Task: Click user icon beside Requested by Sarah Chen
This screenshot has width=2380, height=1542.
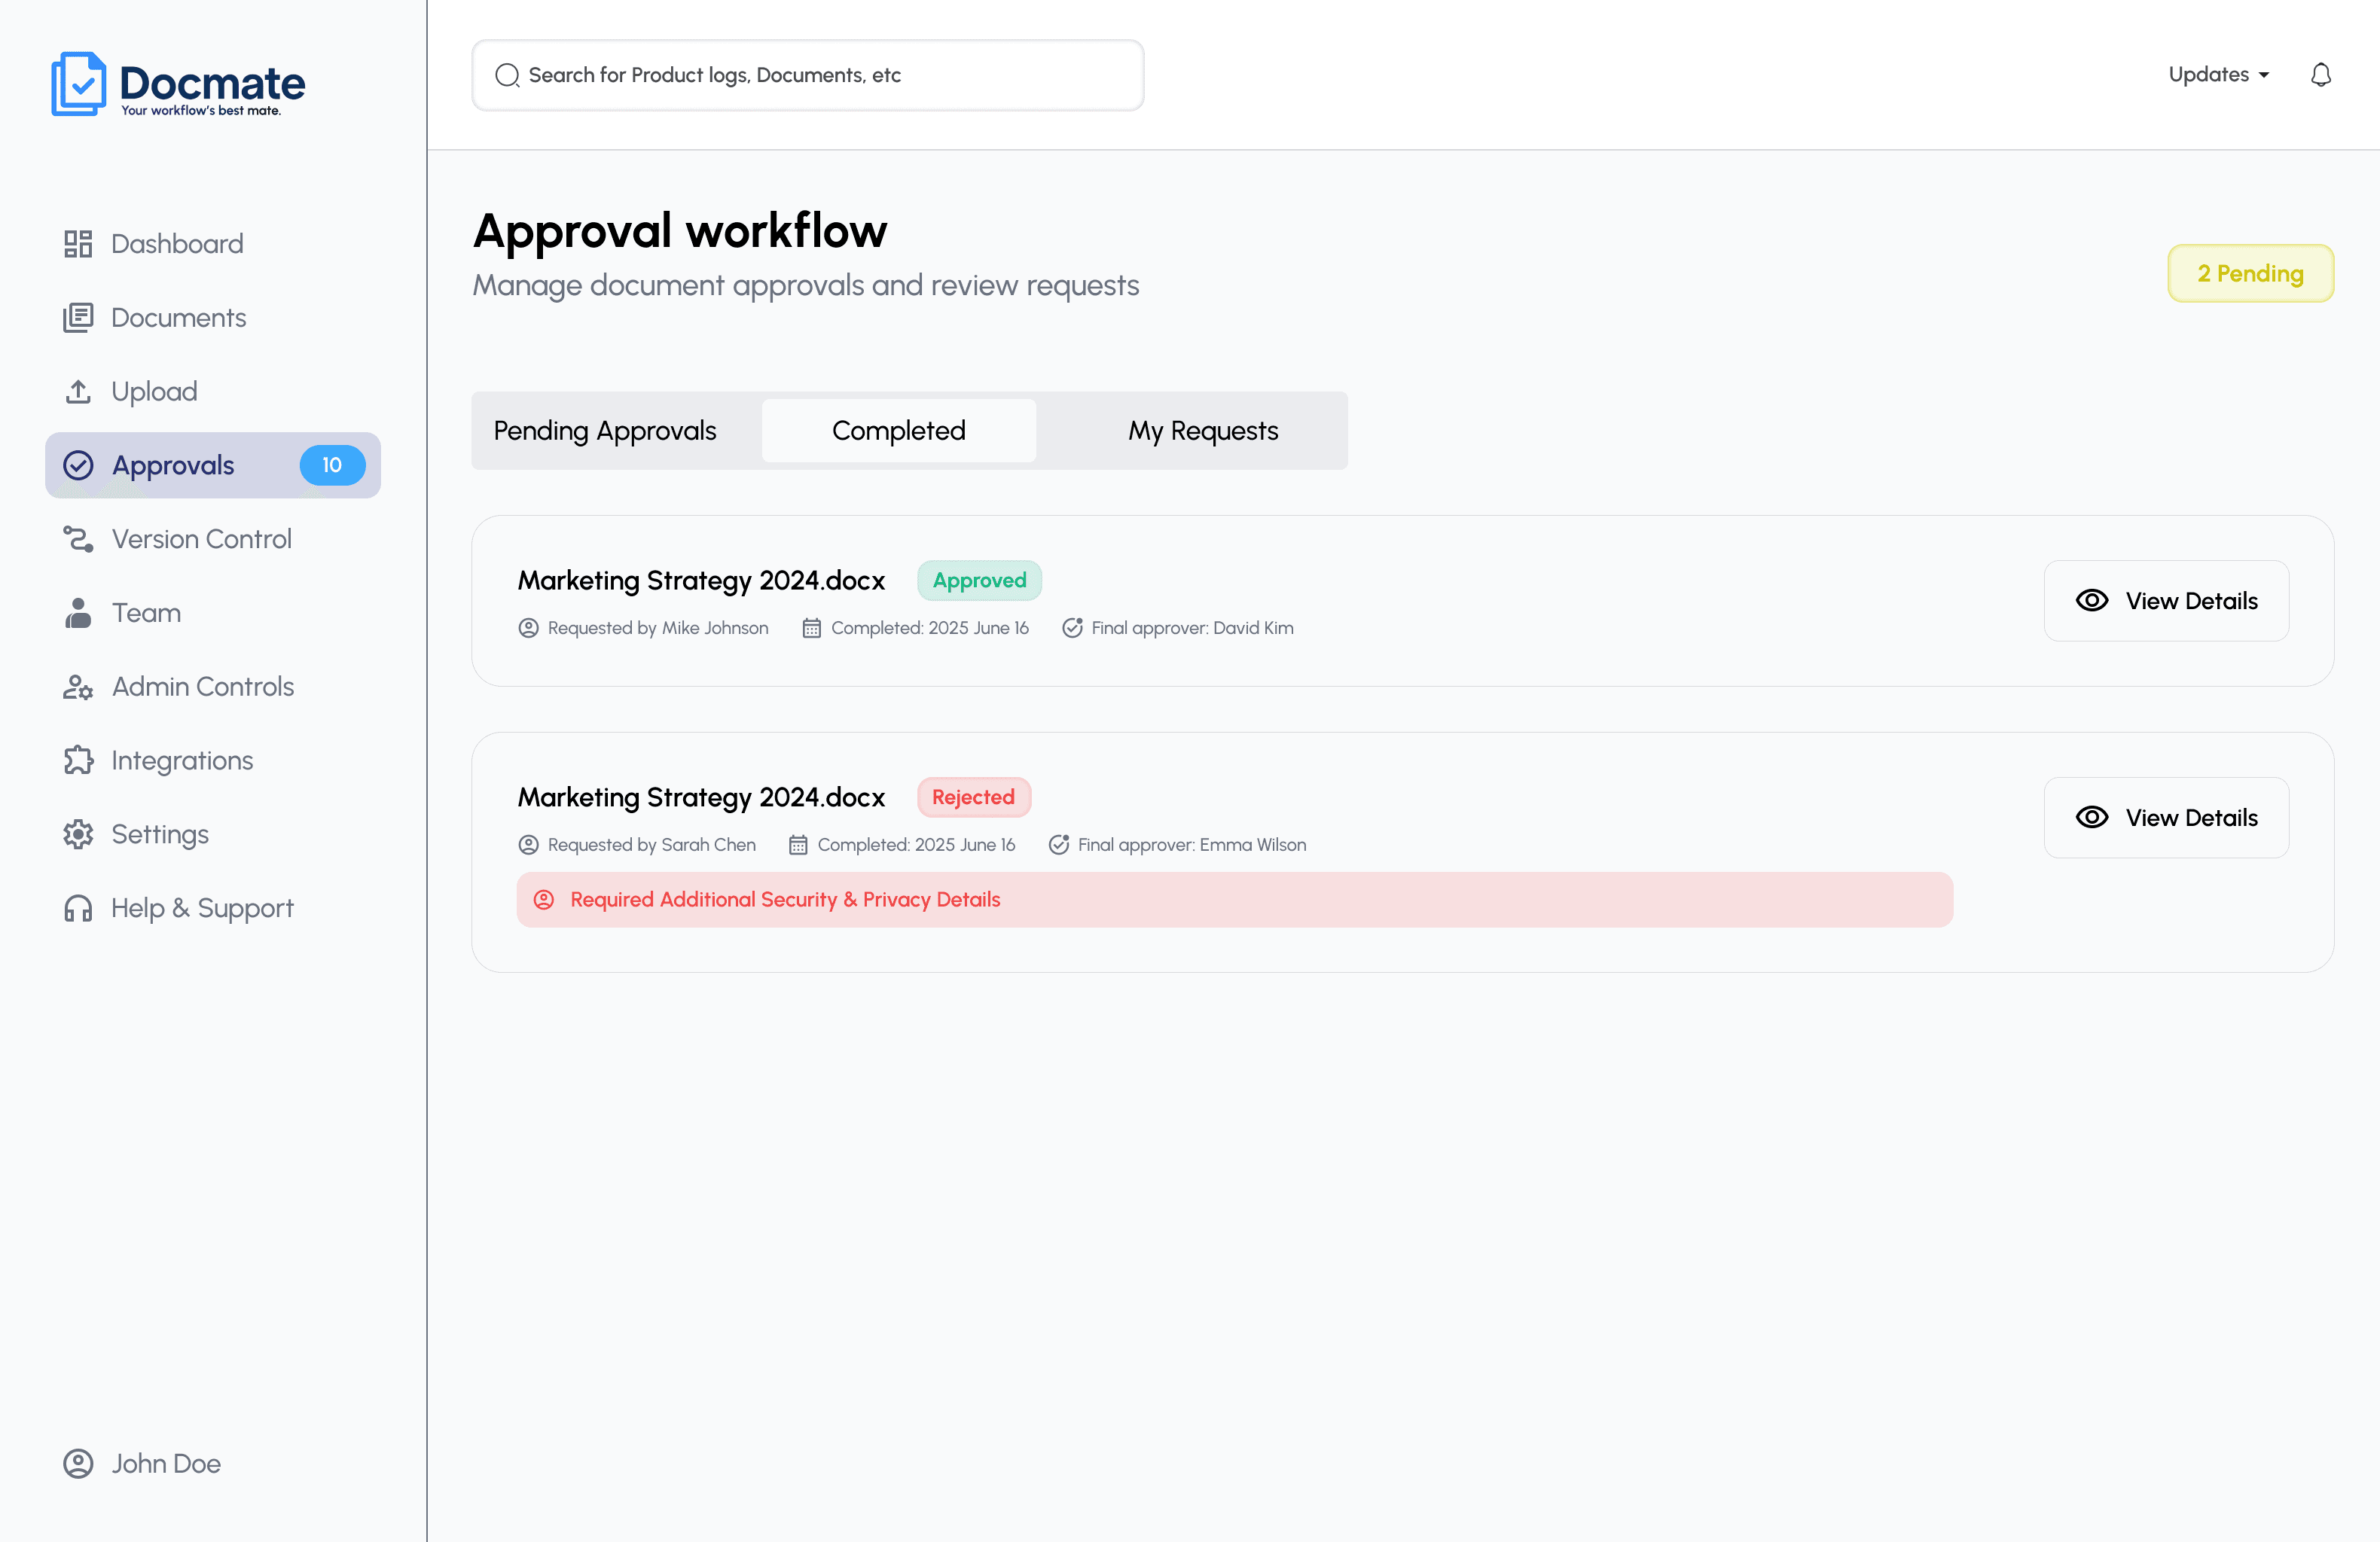Action: [528, 845]
